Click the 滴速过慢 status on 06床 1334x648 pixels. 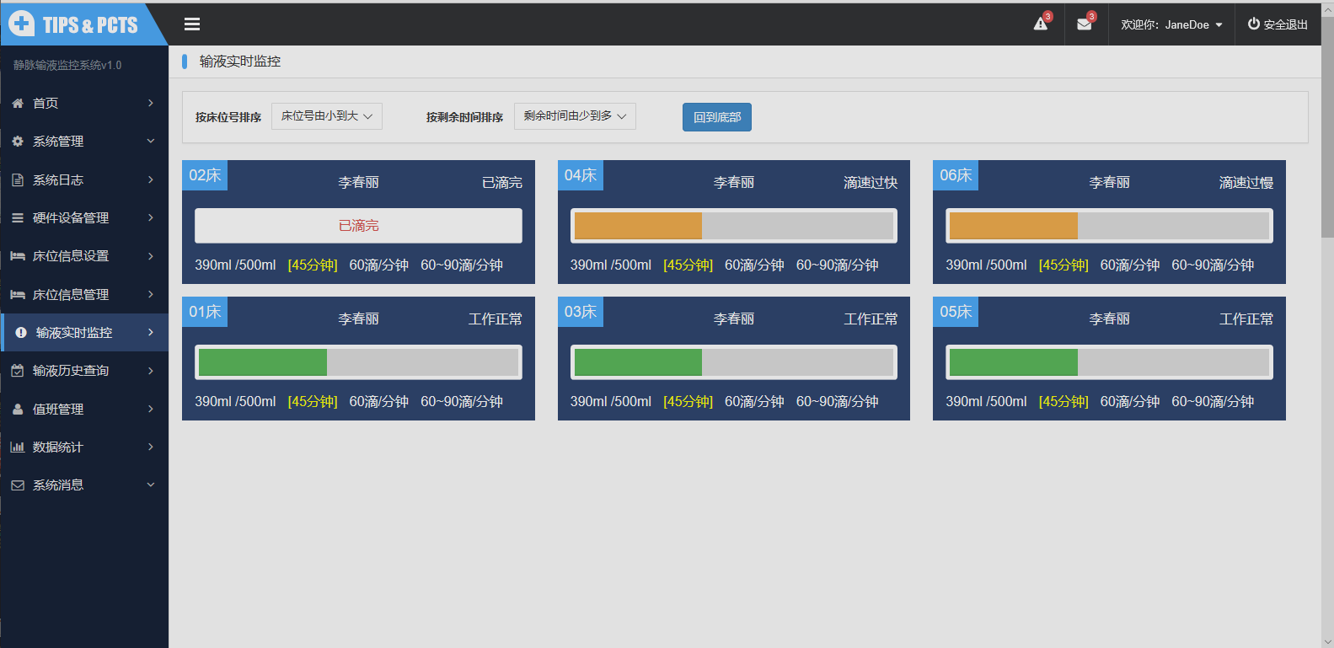coord(1246,183)
